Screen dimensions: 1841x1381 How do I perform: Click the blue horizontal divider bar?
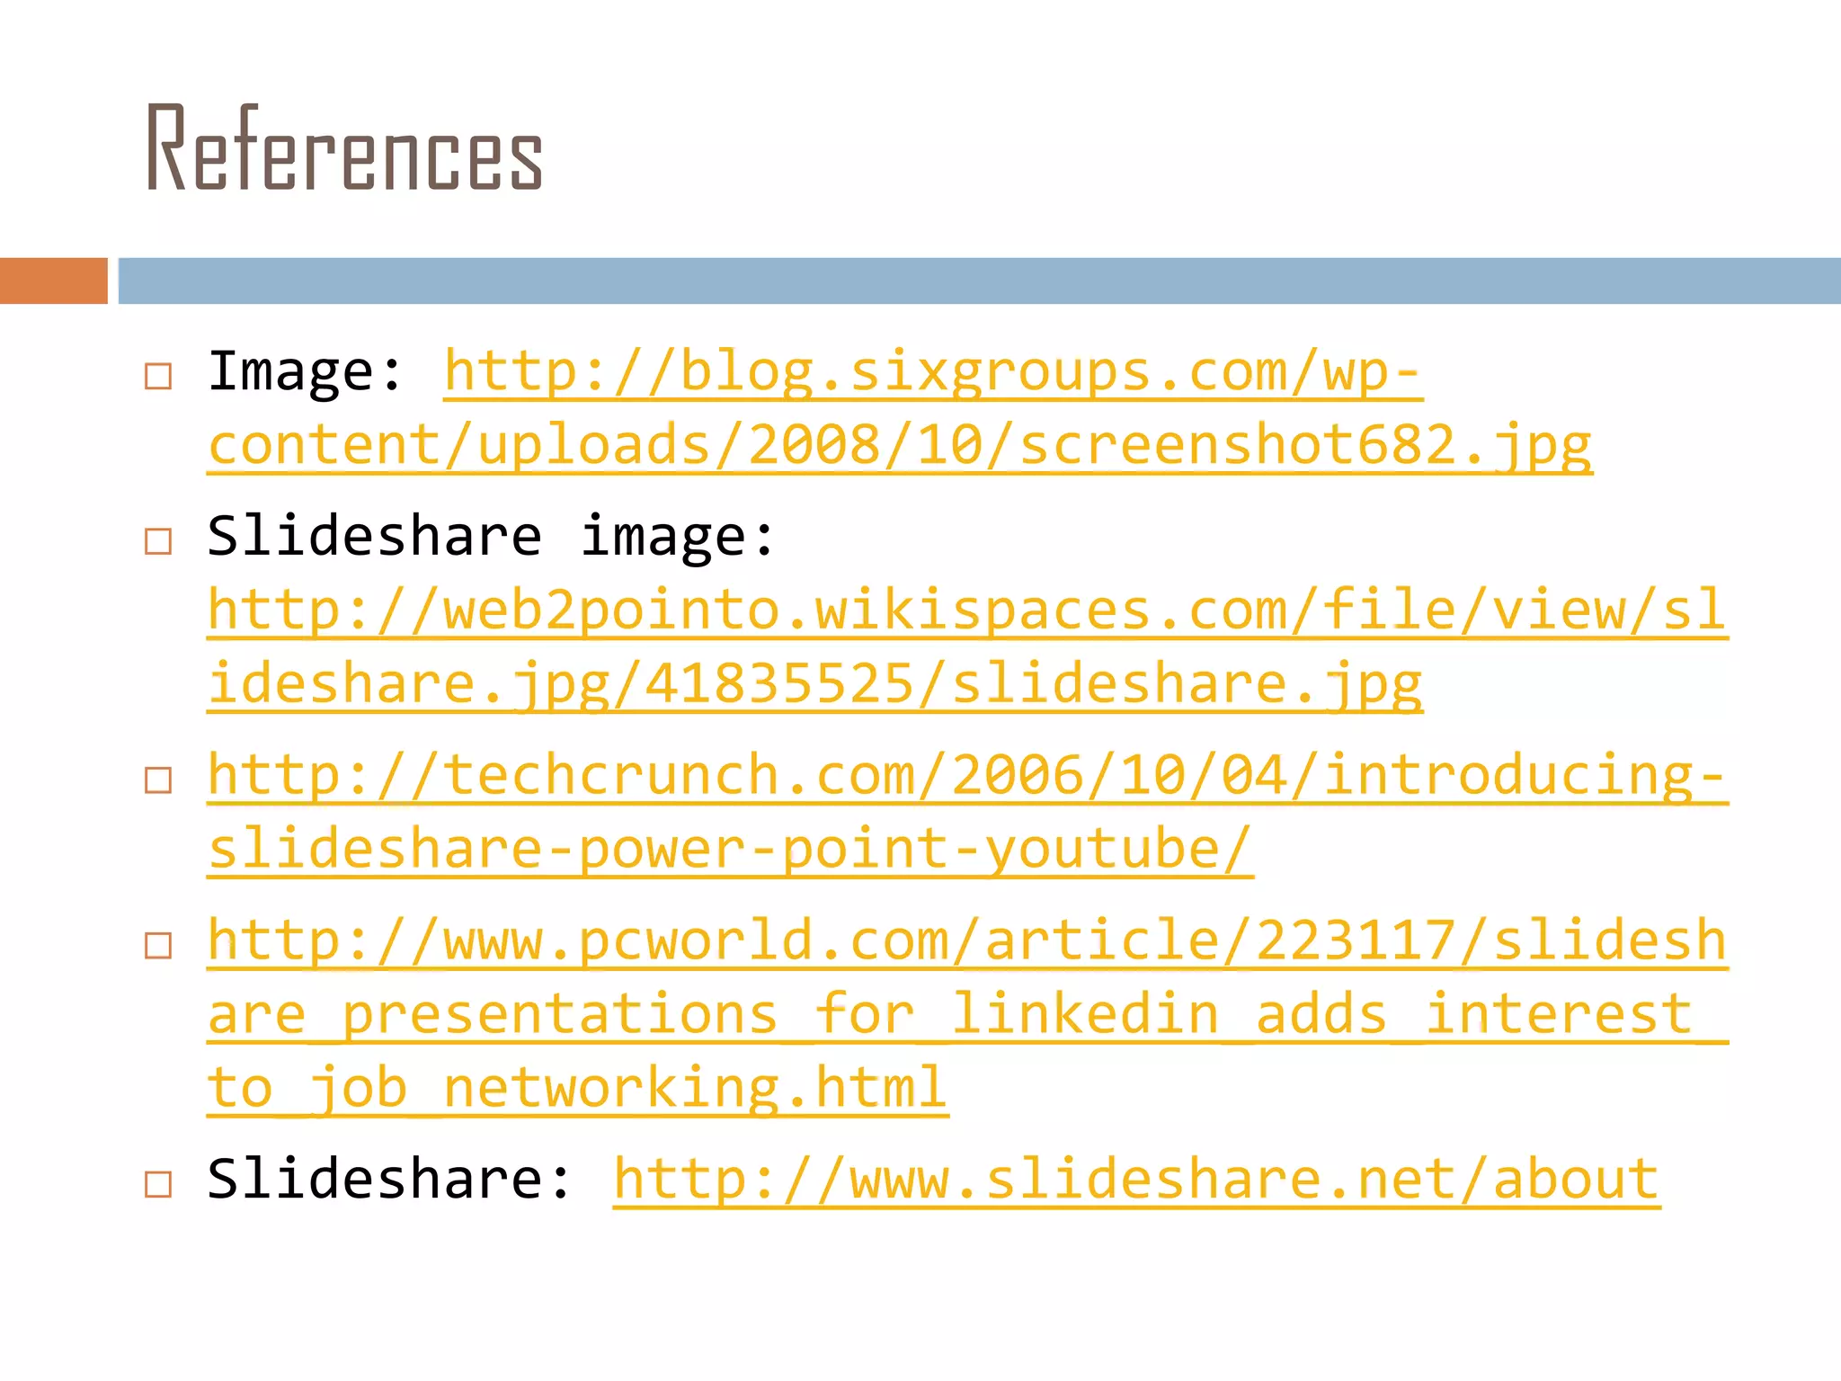click(978, 281)
